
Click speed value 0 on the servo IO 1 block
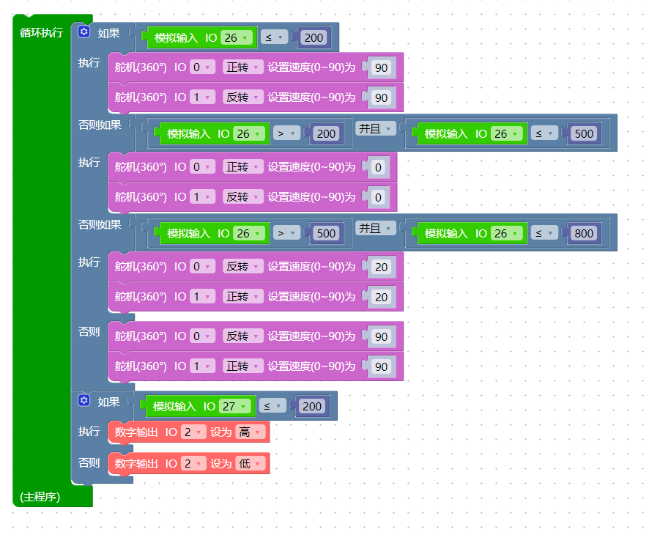[378, 197]
